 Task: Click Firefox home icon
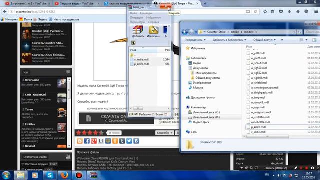298,12
